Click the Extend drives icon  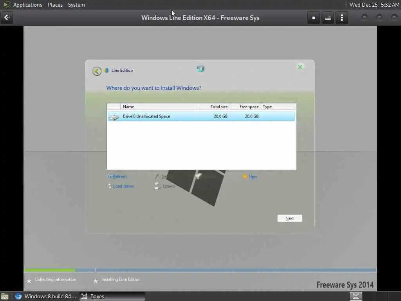[157, 186]
